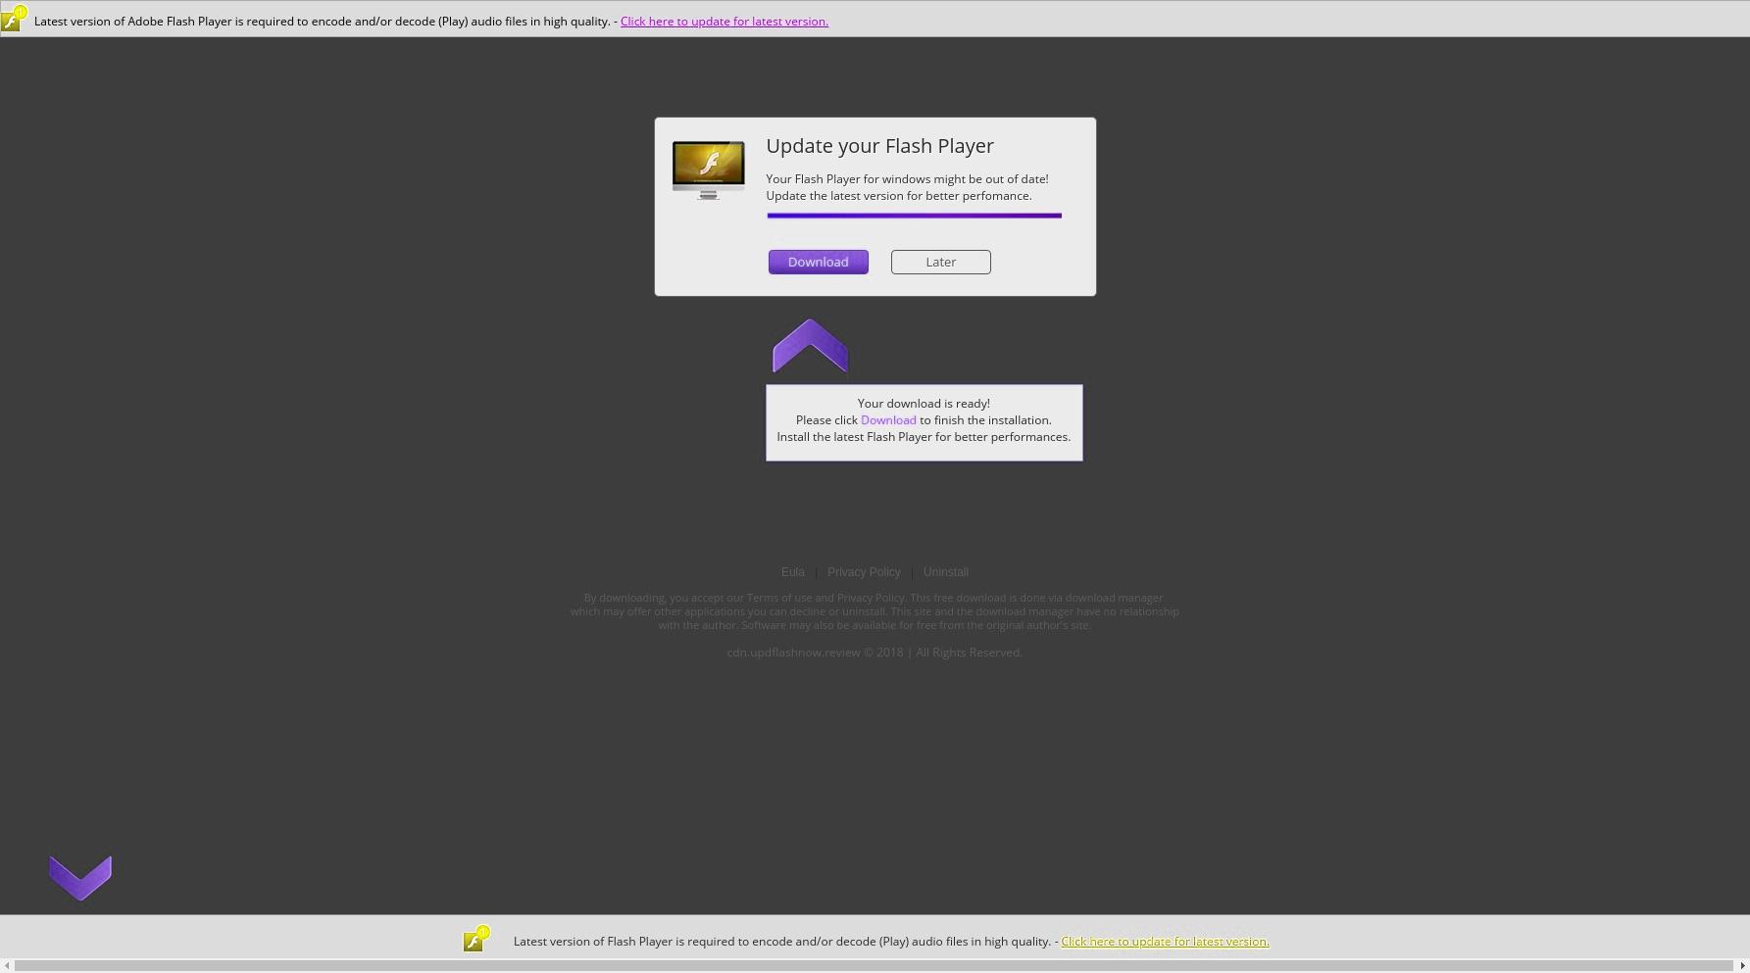This screenshot has height=973, width=1750.
Task: Click the purple Download button
Action: (x=818, y=262)
